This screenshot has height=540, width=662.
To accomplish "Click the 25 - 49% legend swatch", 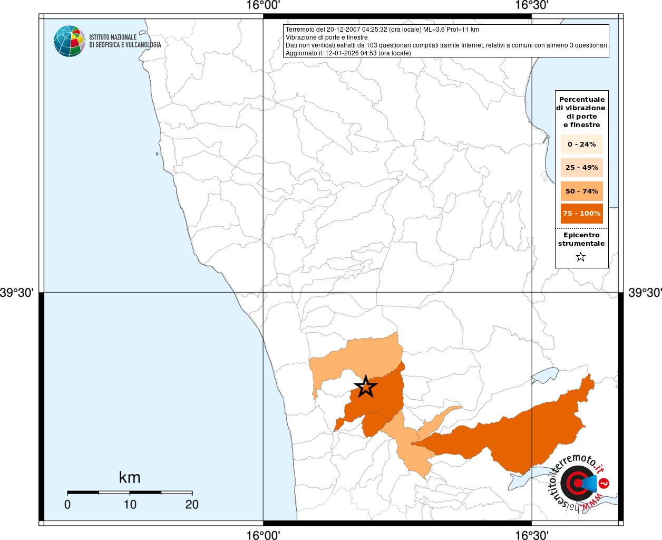I will 581,167.
